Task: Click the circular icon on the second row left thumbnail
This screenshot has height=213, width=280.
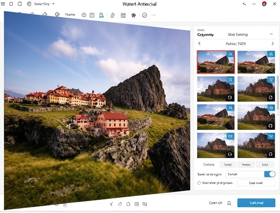Action: pos(230,97)
